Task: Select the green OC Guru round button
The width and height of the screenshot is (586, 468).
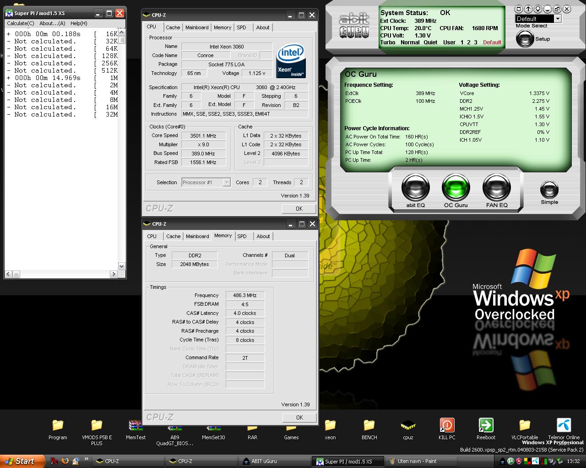Action: 456,187
